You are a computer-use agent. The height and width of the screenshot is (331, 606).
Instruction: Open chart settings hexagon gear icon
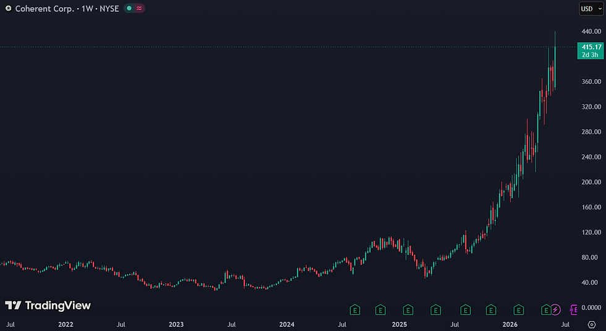pyautogui.click(x=592, y=324)
